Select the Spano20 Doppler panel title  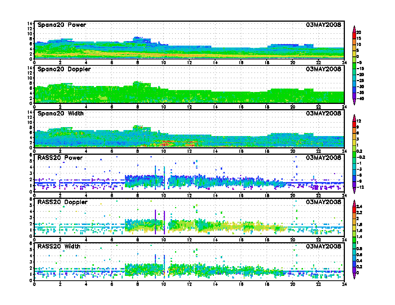(64, 69)
